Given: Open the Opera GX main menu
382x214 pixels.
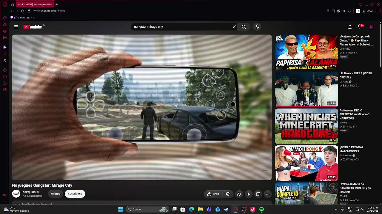Looking at the screenshot, I should click(x=5, y=4).
